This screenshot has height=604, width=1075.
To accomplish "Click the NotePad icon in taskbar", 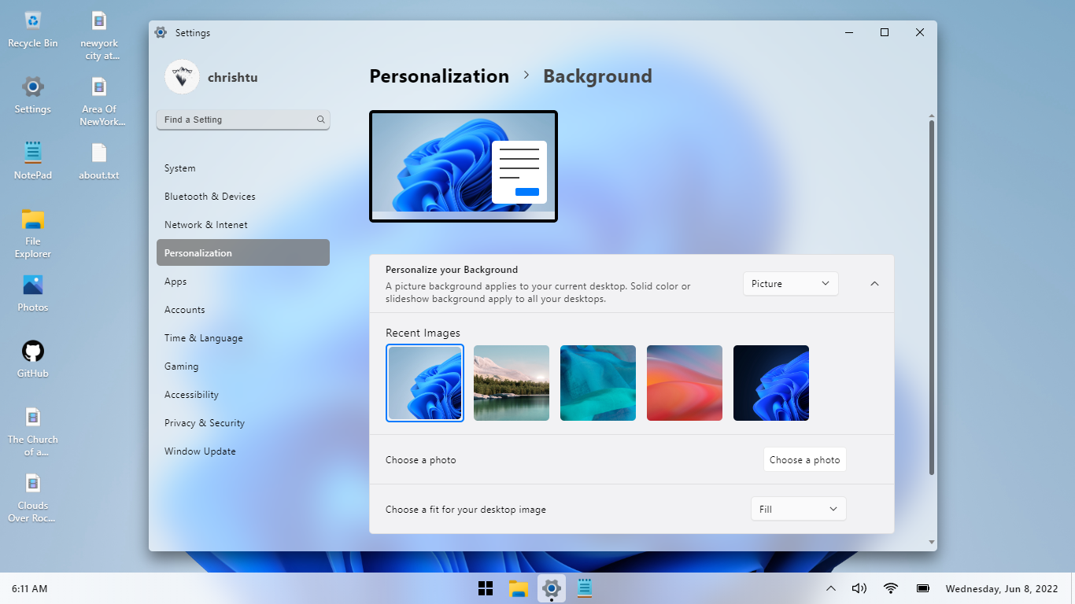I will [x=584, y=588].
